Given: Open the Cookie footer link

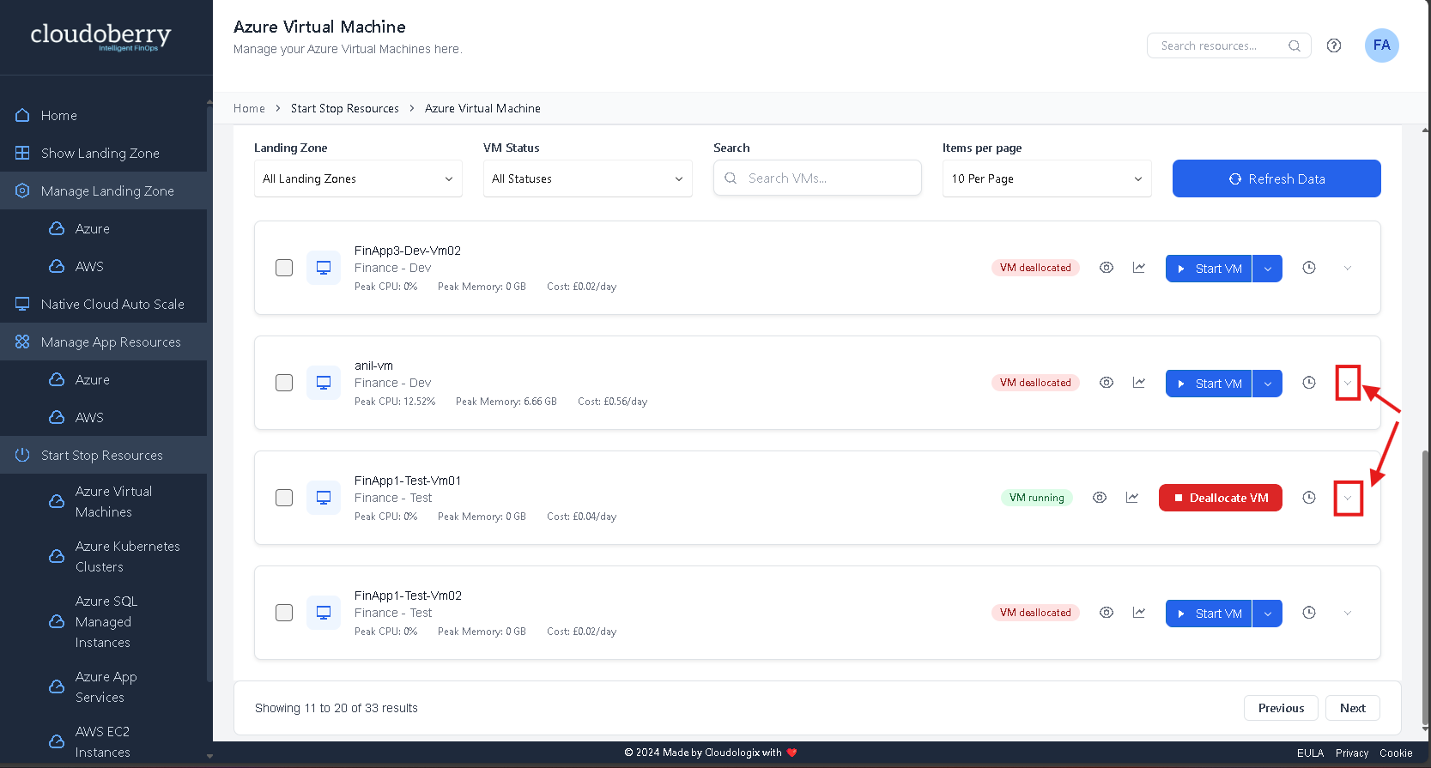Looking at the screenshot, I should (x=1396, y=753).
